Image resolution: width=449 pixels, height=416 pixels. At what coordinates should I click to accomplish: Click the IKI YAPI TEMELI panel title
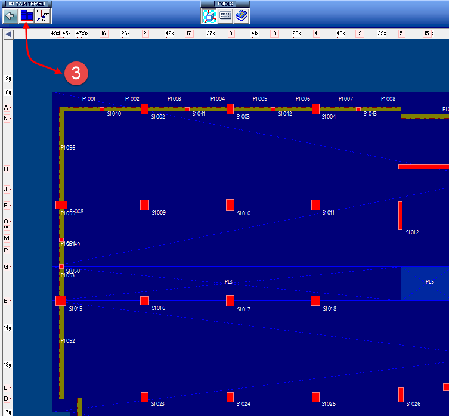[x=26, y=4]
